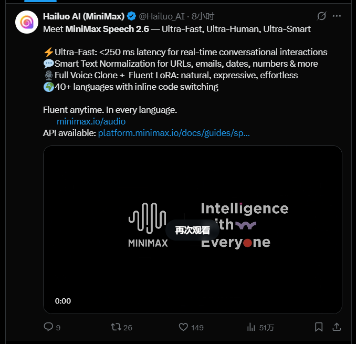Click the share icon on the post
This screenshot has height=344, width=356.
[337, 327]
